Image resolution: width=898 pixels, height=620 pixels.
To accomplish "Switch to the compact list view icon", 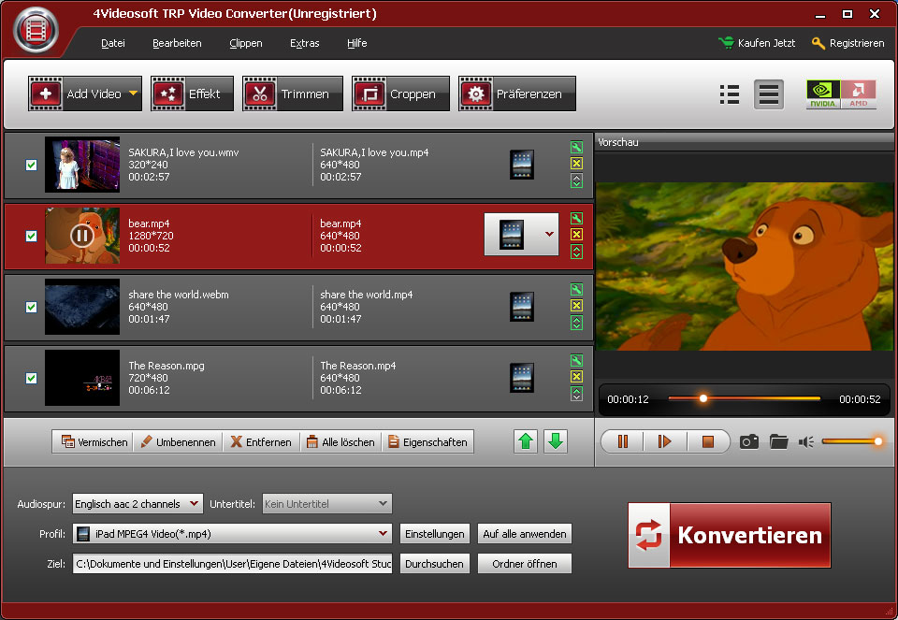I will click(730, 94).
